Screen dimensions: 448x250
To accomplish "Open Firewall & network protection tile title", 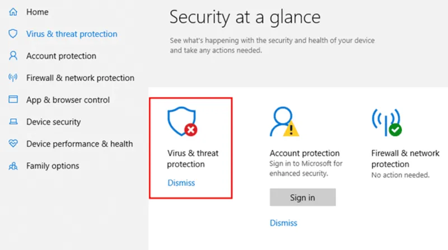I will tap(405, 159).
